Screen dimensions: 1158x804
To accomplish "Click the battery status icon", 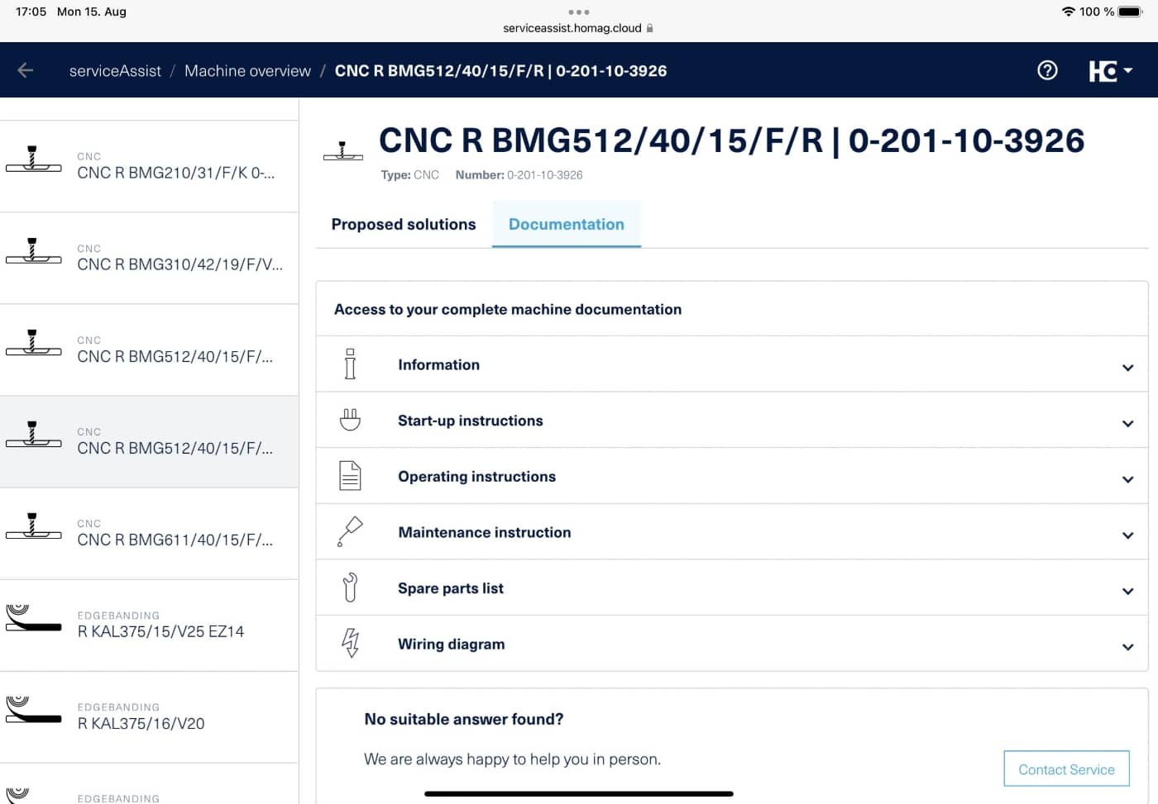I will [x=1131, y=12].
